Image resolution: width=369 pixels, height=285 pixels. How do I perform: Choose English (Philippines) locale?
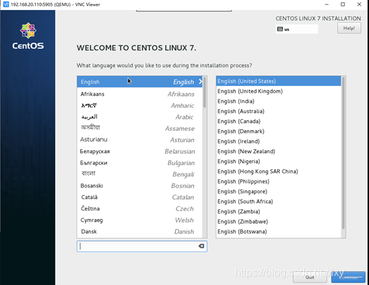[x=278, y=181]
